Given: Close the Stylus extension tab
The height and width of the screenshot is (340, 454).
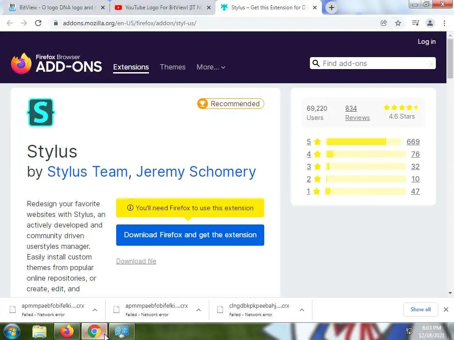Looking at the screenshot, I should 315,8.
